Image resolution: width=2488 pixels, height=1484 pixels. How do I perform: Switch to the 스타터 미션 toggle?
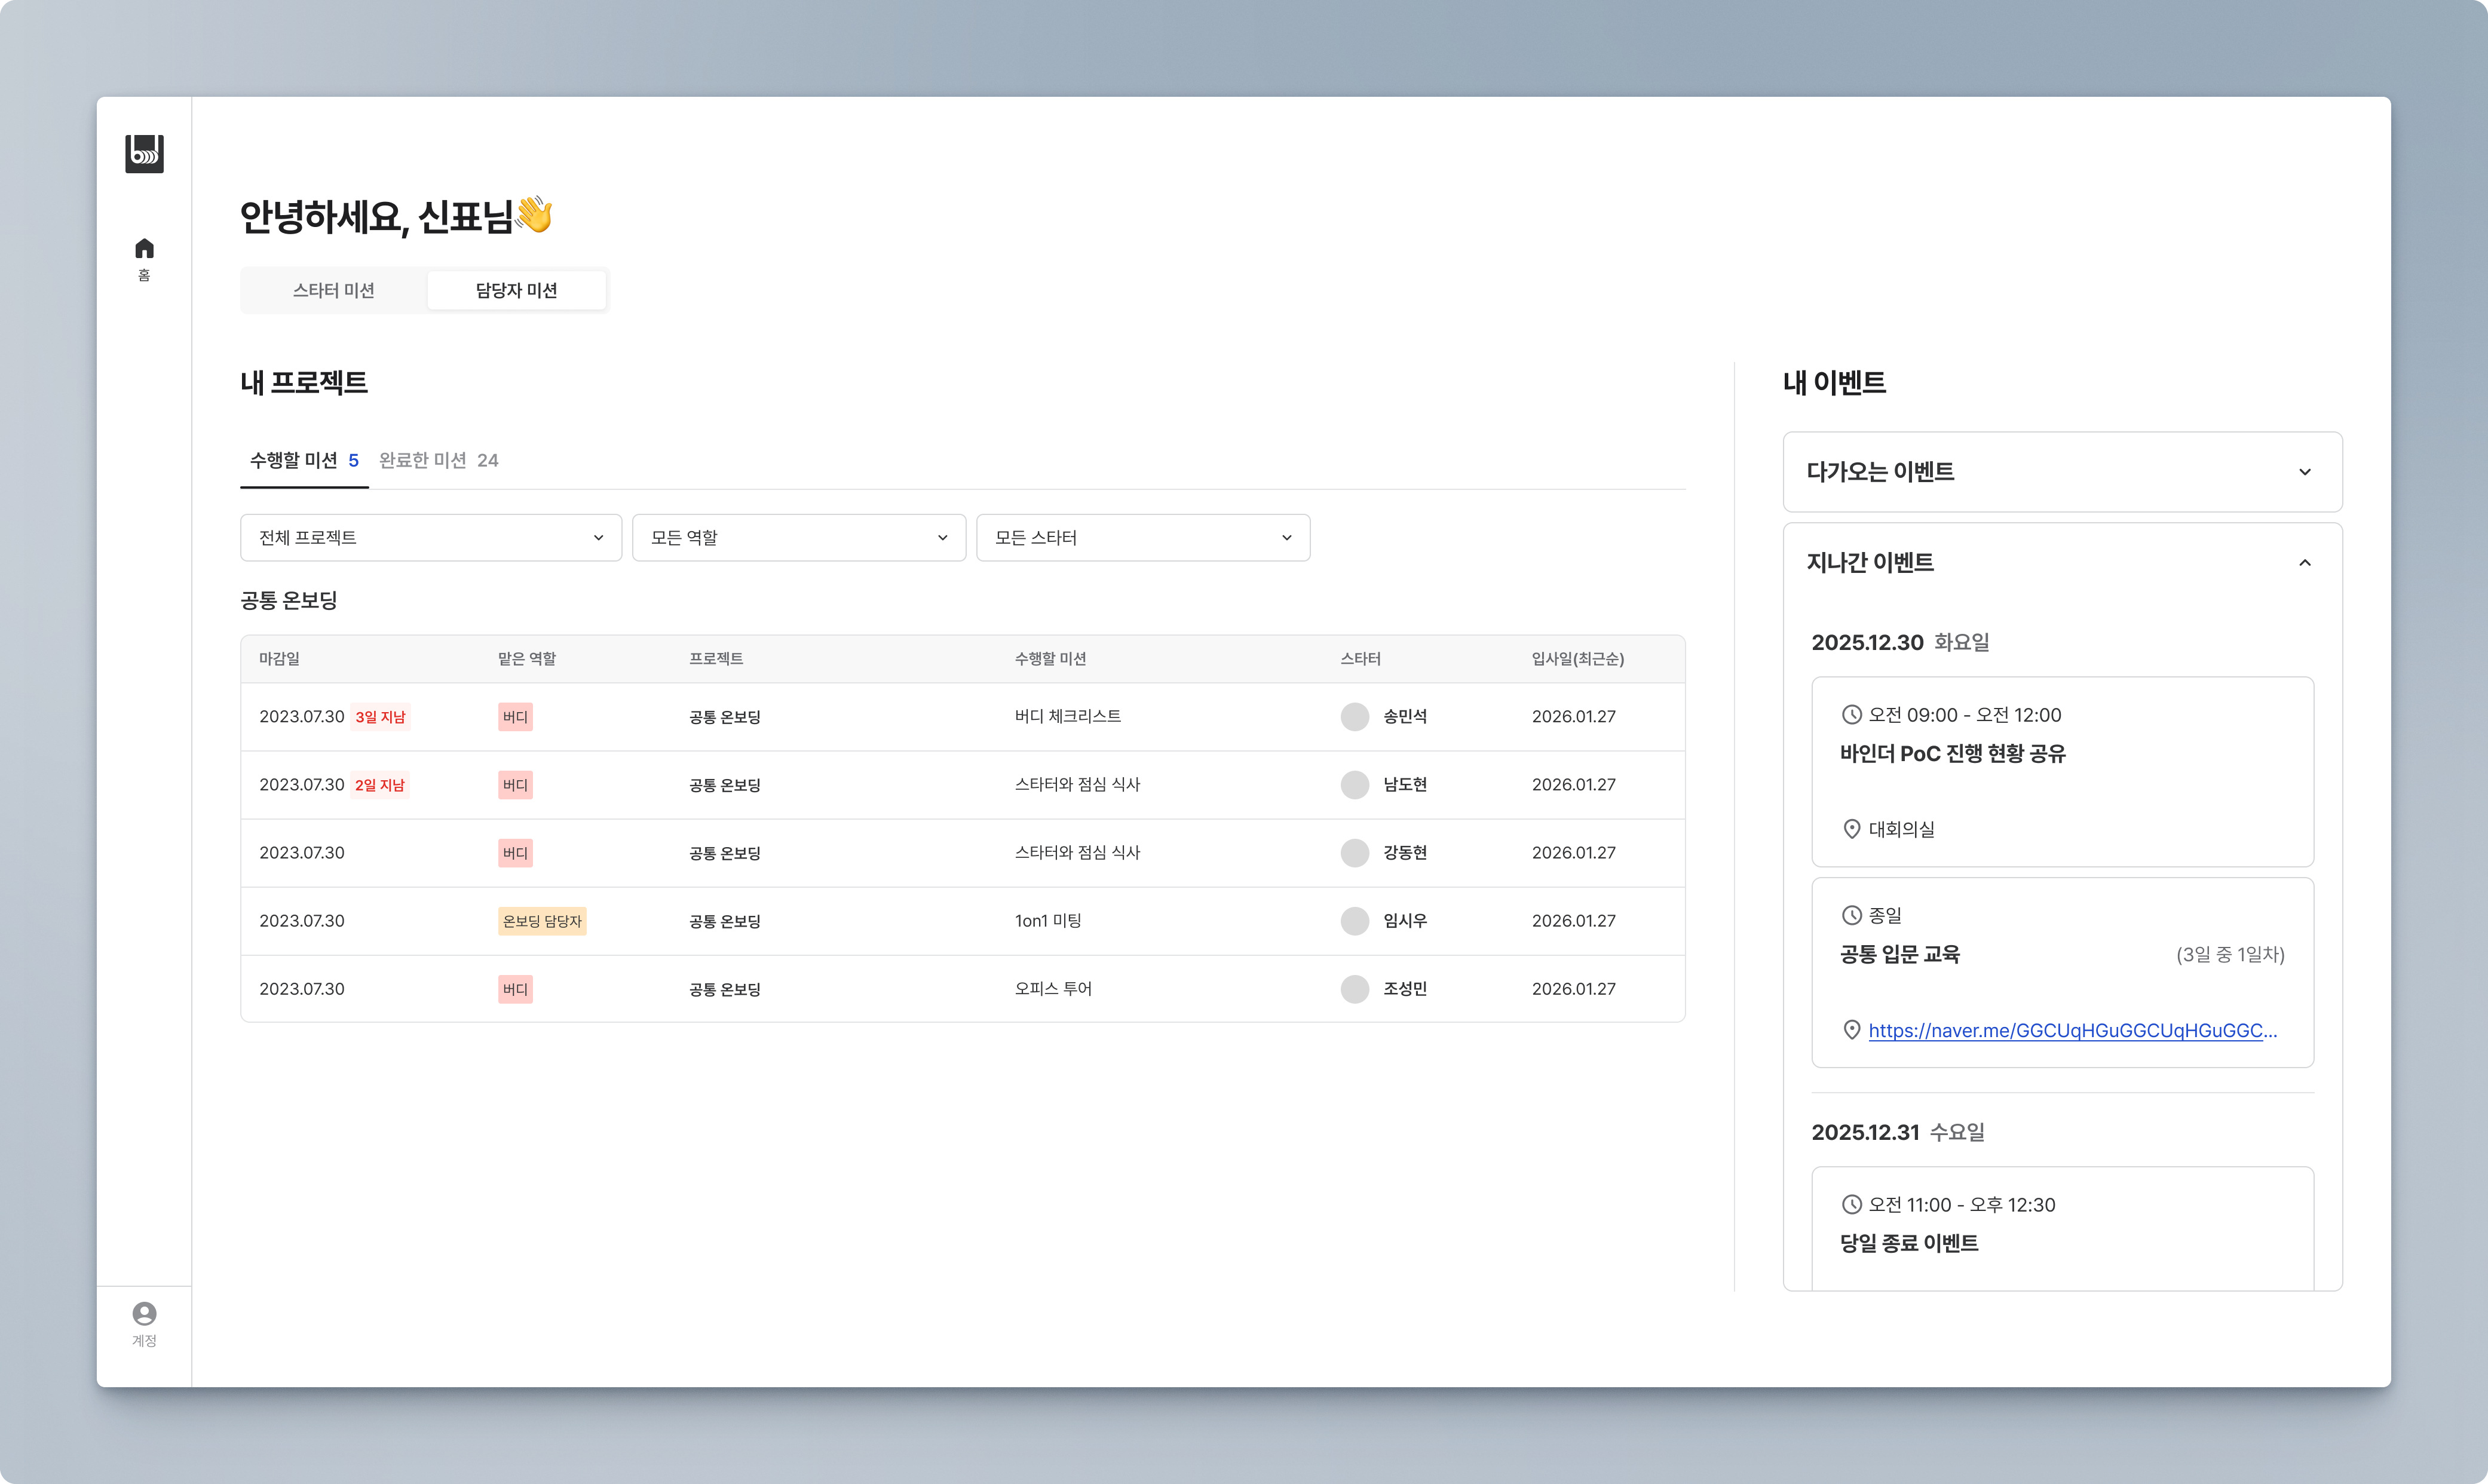(x=333, y=290)
